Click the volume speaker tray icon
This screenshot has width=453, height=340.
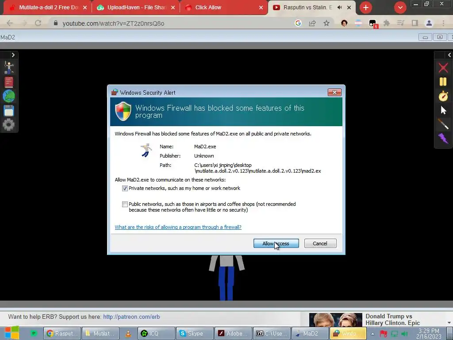coord(404,334)
